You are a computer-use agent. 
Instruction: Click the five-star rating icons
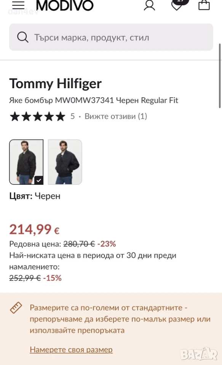(x=38, y=116)
